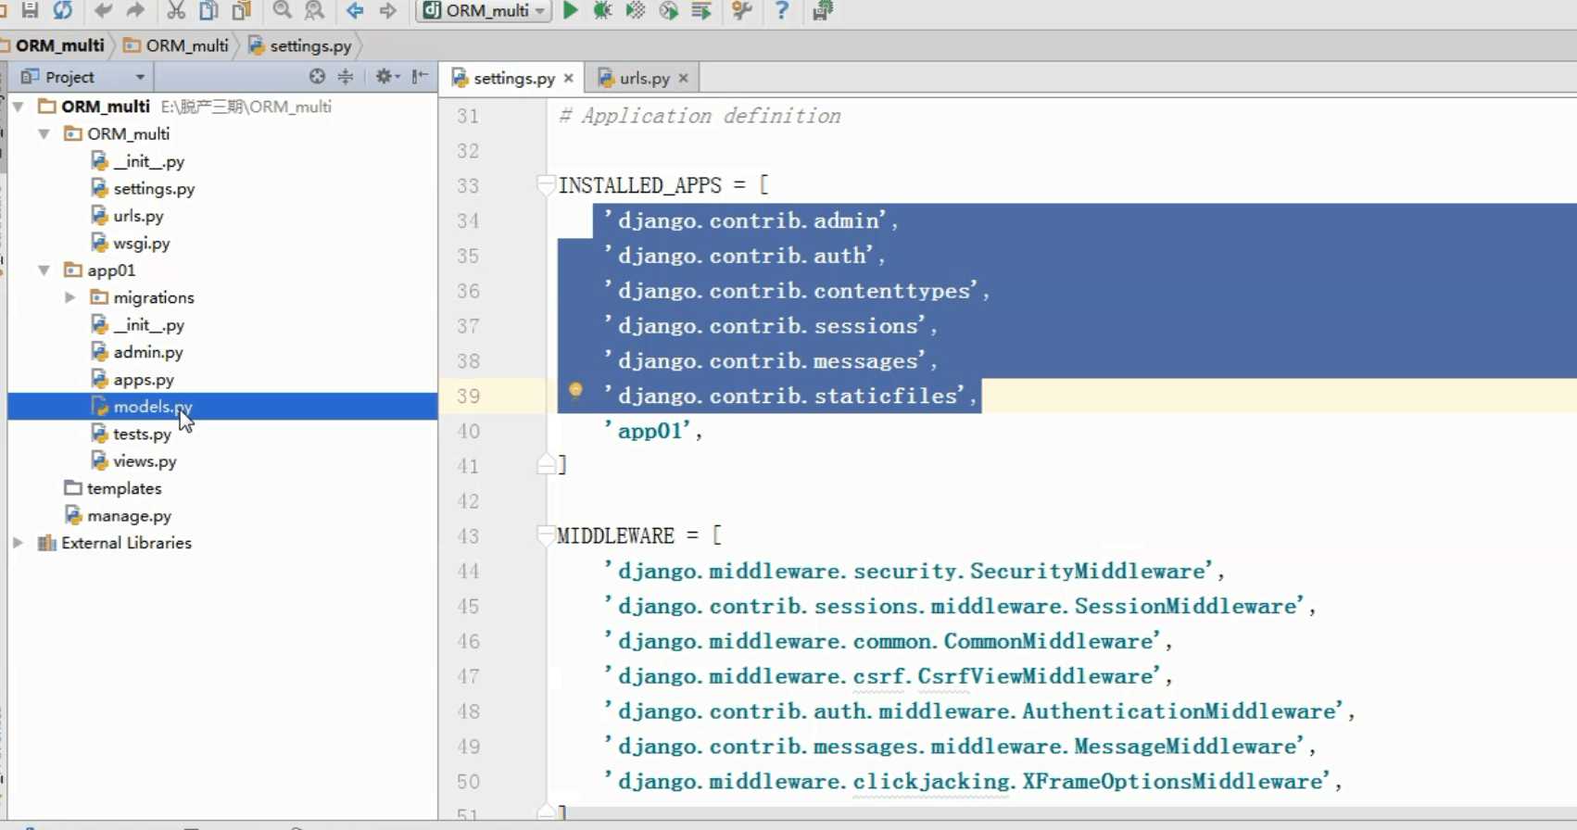1577x830 pixels.
Task: Click the Profile run icon
Action: [x=668, y=10]
